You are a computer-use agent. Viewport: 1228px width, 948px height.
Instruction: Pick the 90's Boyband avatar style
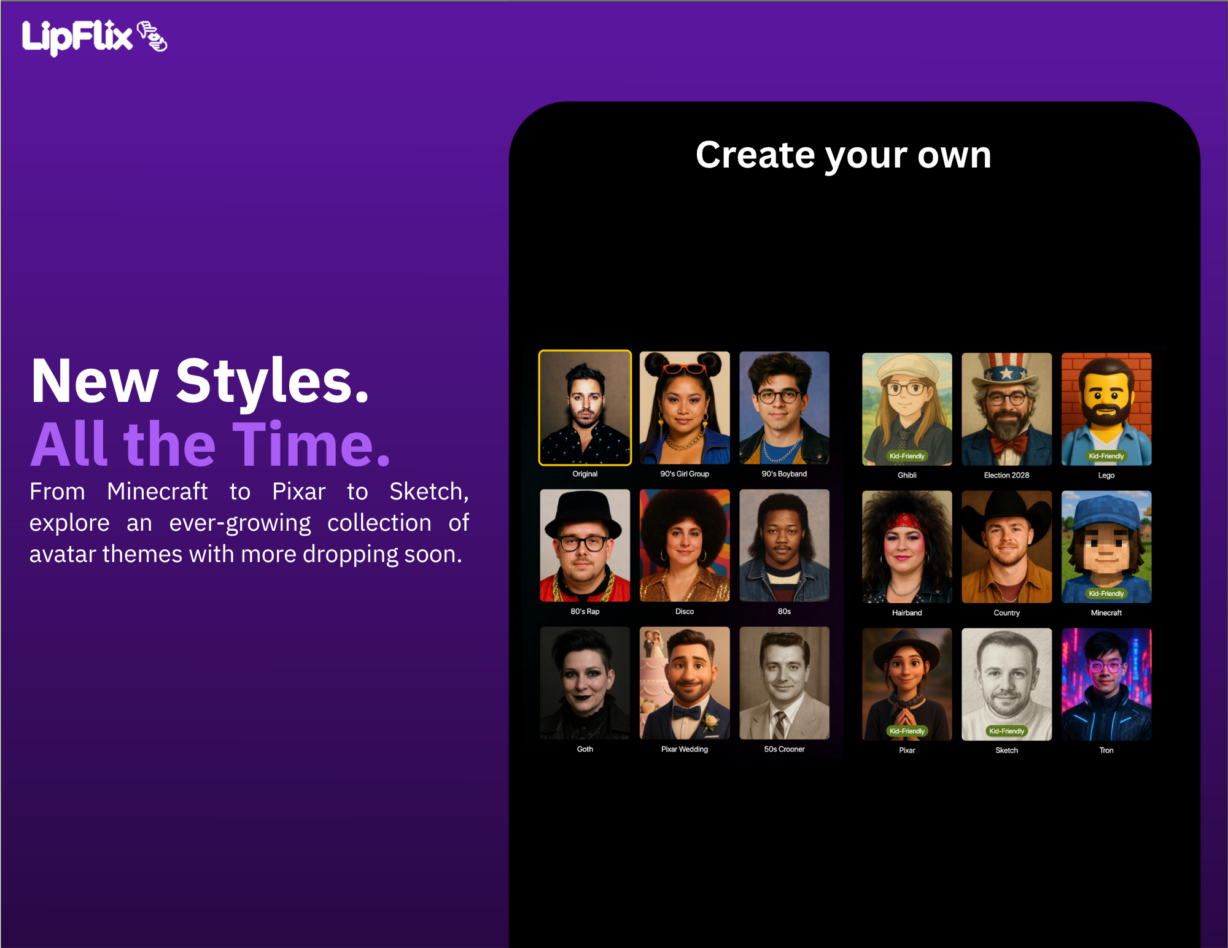click(x=784, y=407)
